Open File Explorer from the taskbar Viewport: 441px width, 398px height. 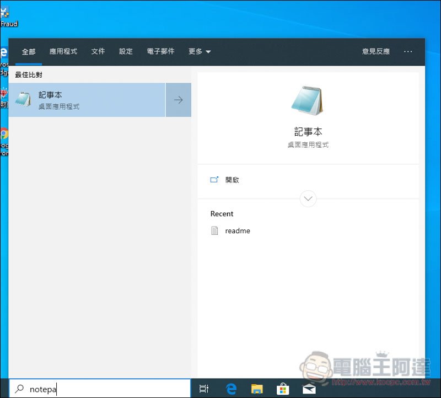[x=257, y=389]
